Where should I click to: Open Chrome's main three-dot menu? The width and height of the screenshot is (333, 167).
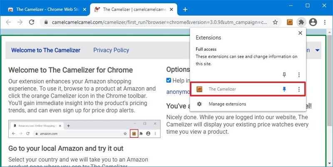point(325,22)
